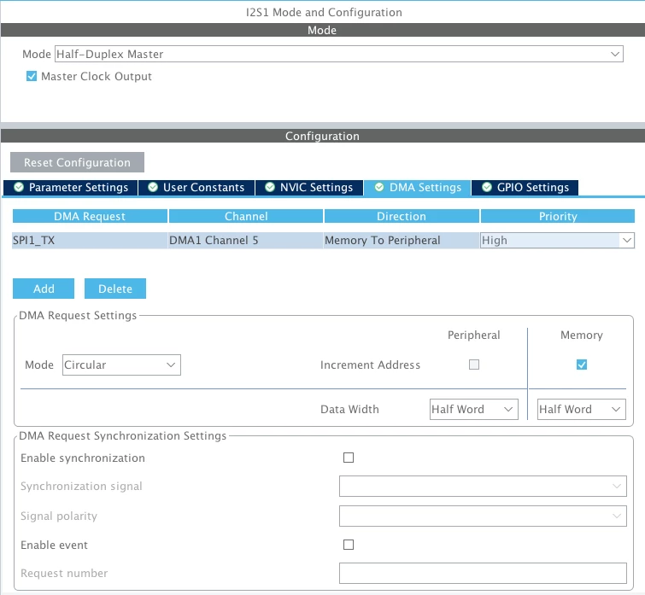Click the NVIC Settings green check icon
645x595 pixels.
click(x=270, y=187)
